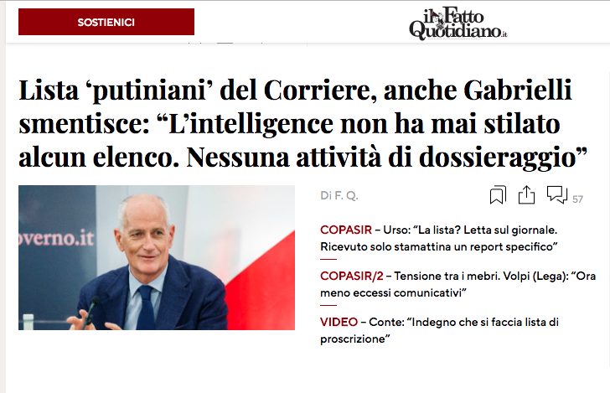Open COPASIR/2 Volpi related article
The width and height of the screenshot is (610, 393).
[x=457, y=284]
